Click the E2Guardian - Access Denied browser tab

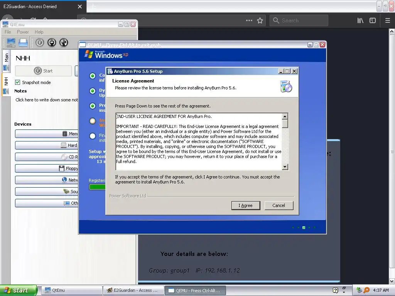click(x=43, y=7)
